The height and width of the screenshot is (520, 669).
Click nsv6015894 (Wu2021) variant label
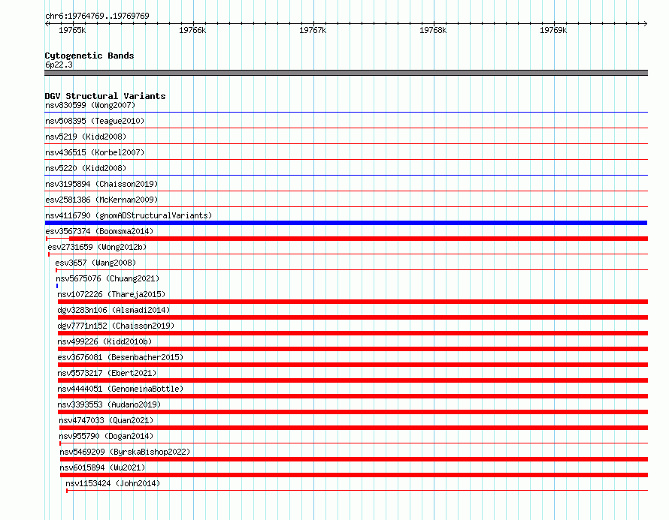click(102, 467)
